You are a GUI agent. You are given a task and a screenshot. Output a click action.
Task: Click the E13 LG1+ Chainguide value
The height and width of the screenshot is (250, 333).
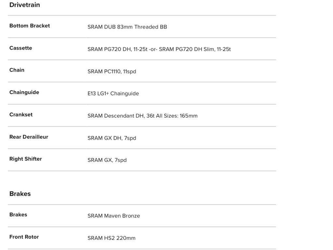pyautogui.click(x=113, y=94)
